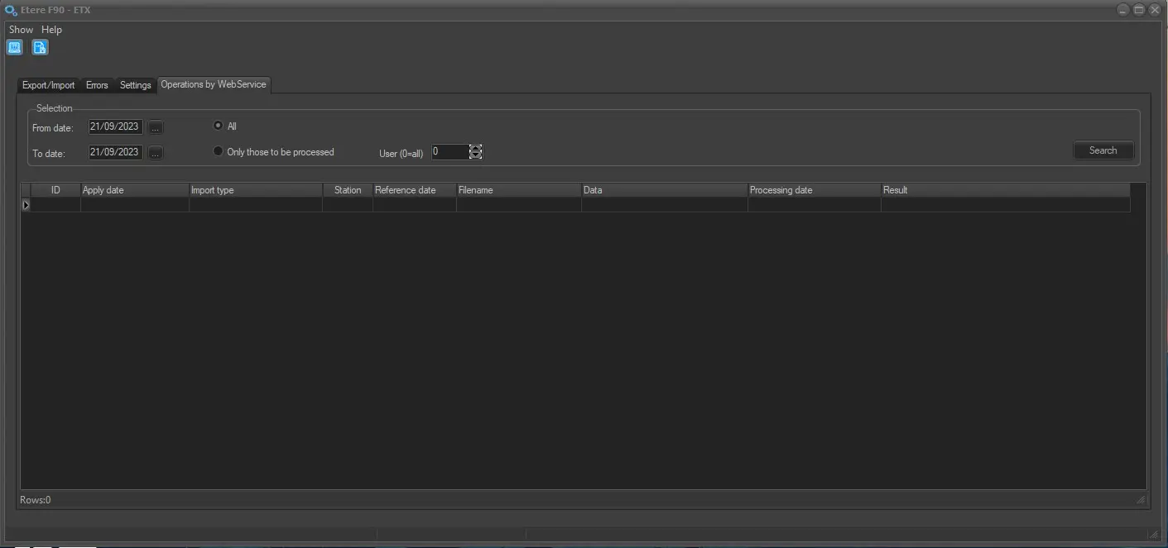Open the Help menu
The width and height of the screenshot is (1168, 548).
tap(51, 30)
